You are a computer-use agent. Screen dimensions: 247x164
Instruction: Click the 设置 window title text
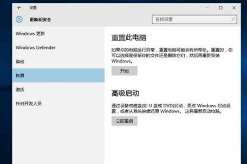33,8
